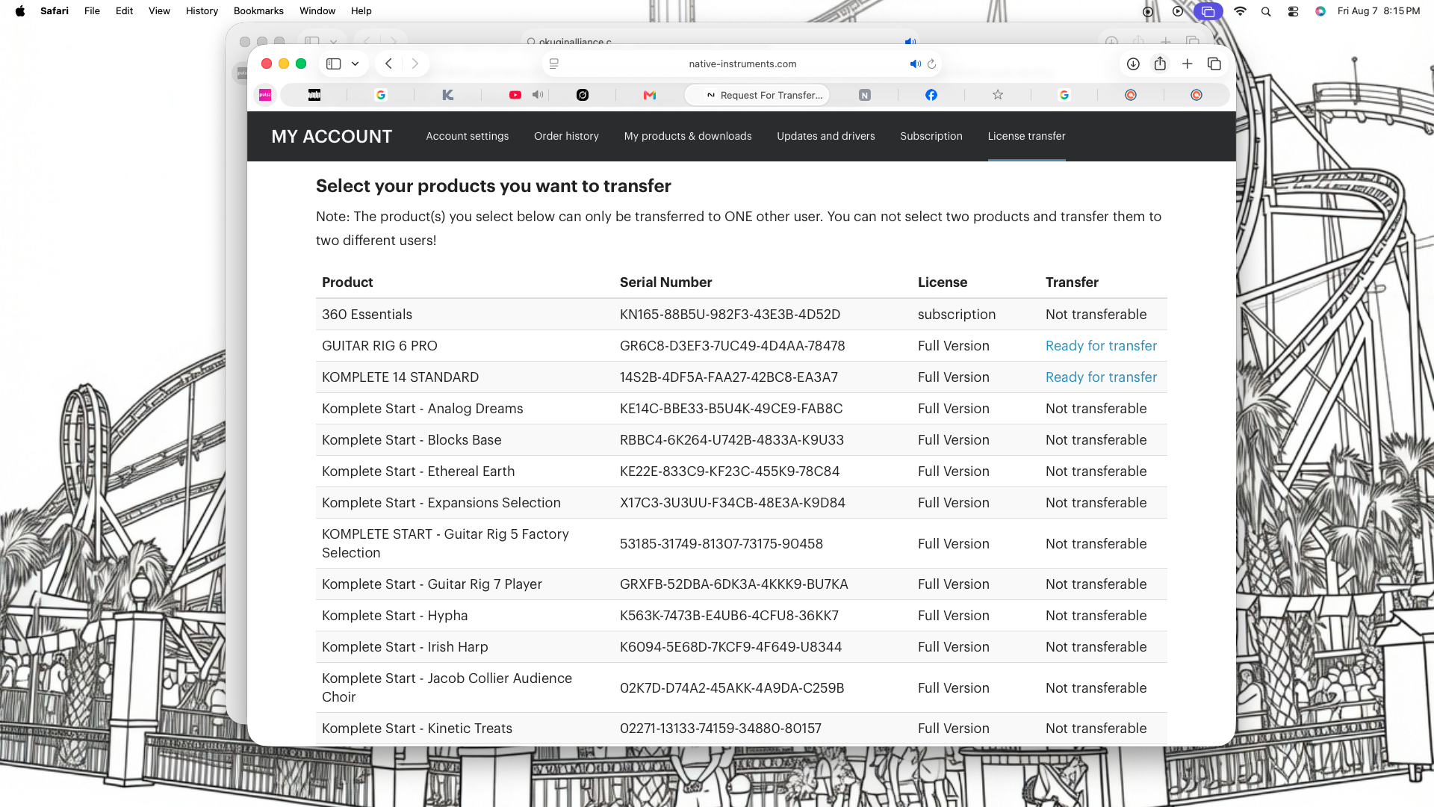
Task: Mute the YouTube tab speaker icon
Action: click(x=538, y=95)
